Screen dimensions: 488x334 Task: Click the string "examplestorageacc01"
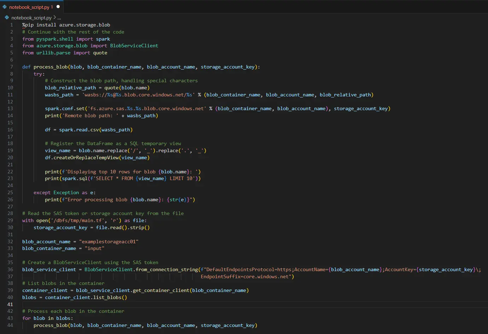click(109, 241)
